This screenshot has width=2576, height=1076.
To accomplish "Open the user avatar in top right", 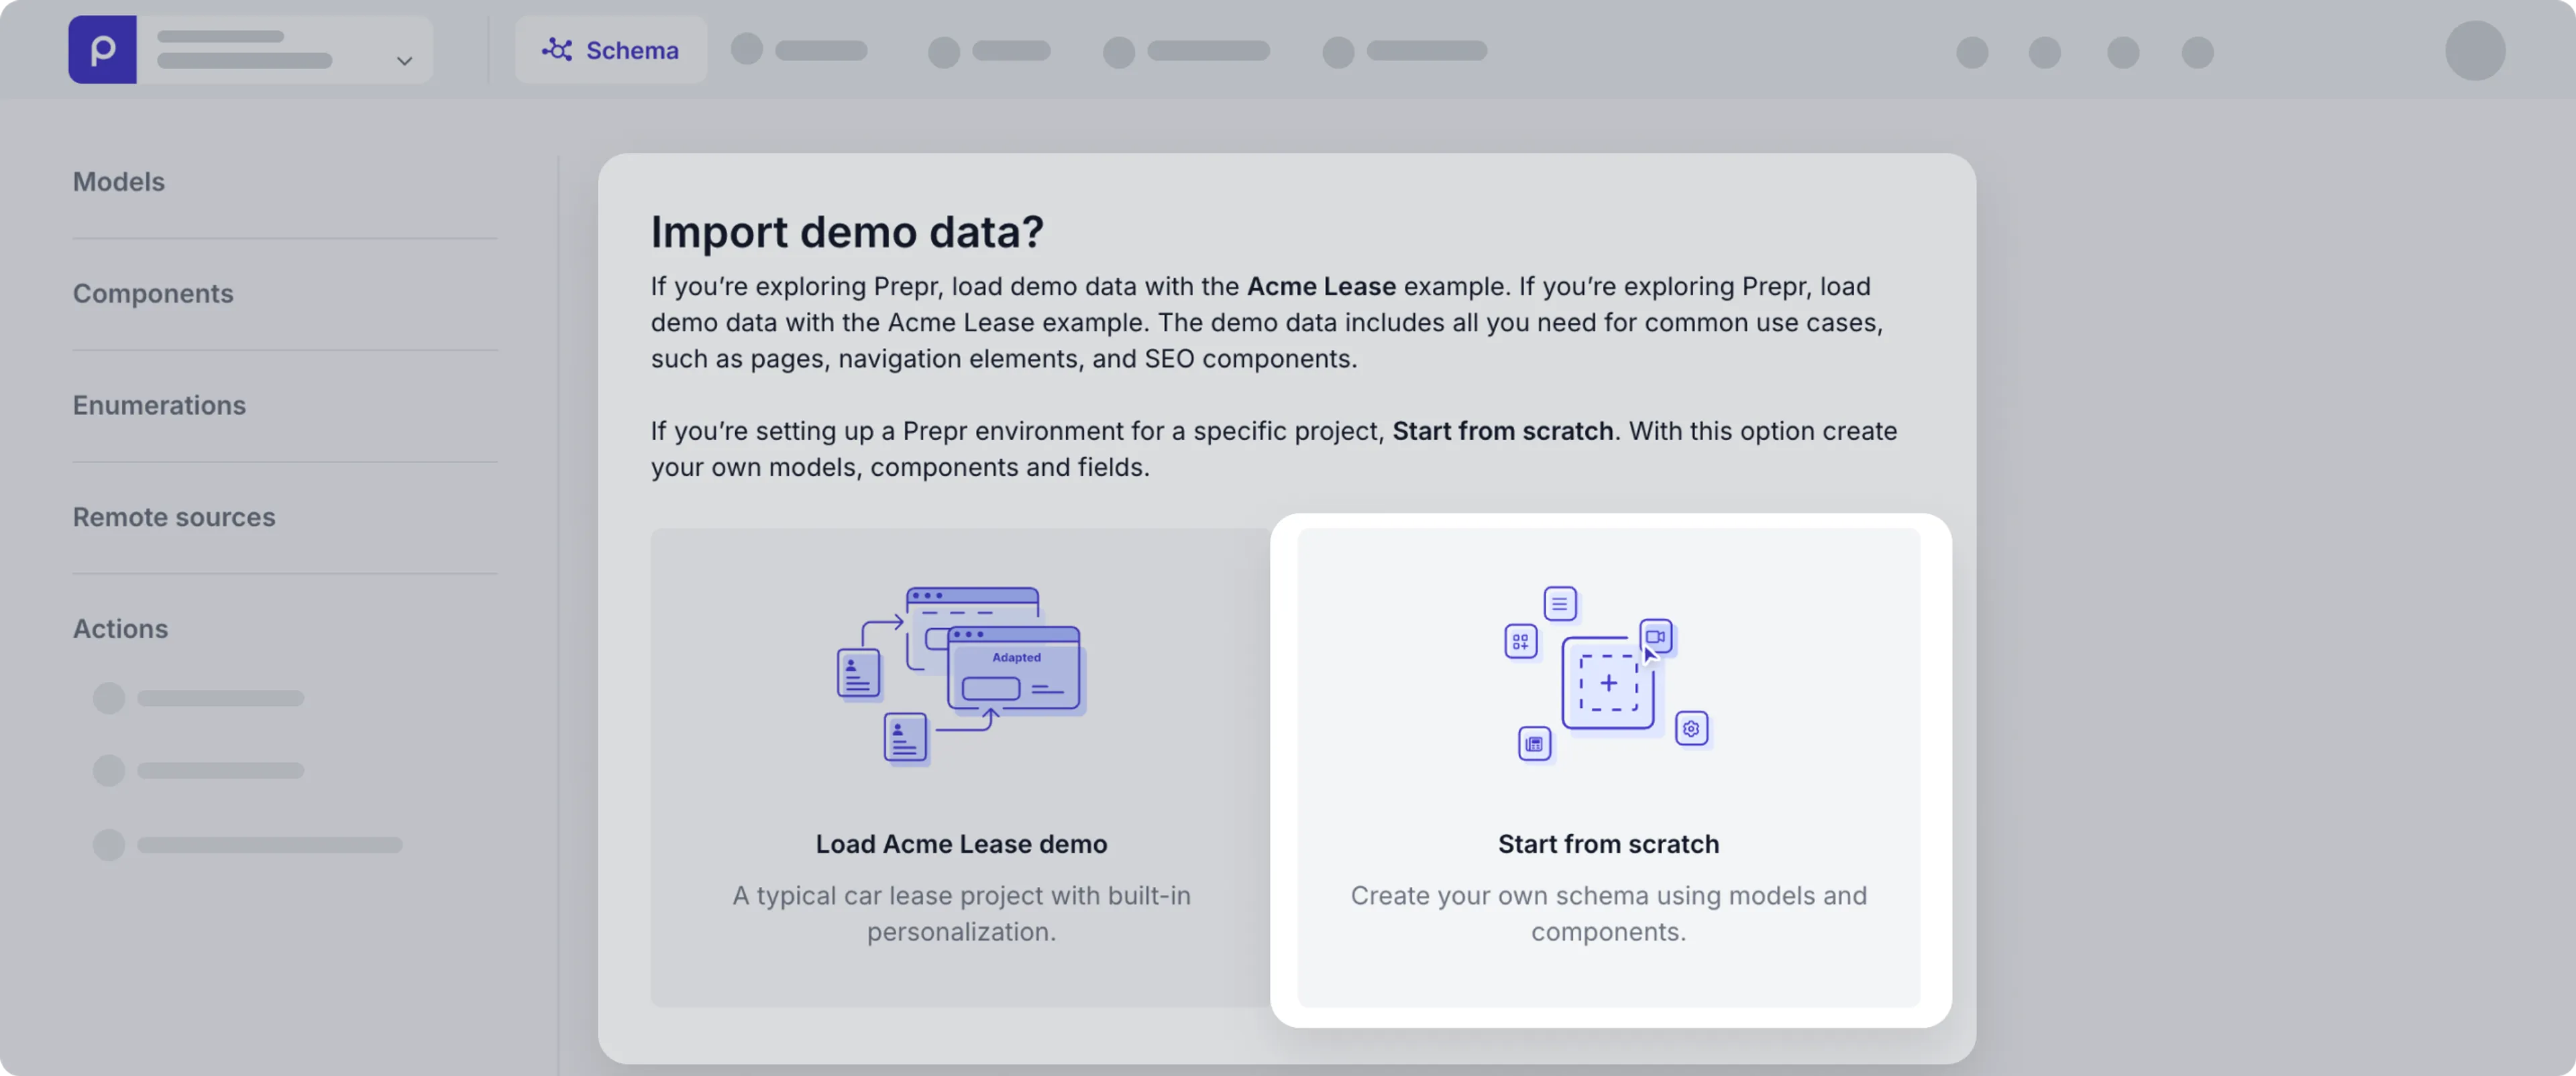I will coord(2474,51).
